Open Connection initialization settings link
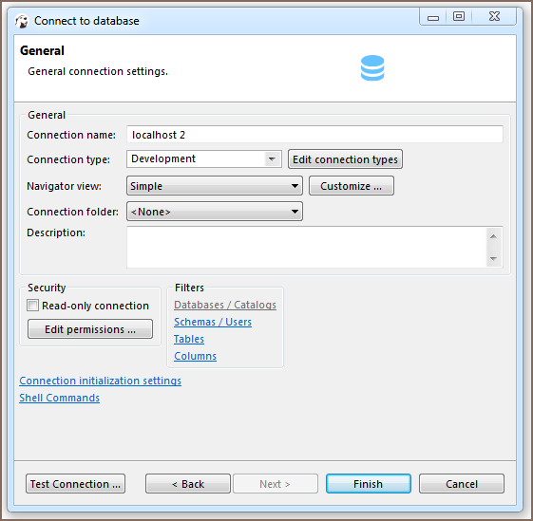This screenshot has width=533, height=521. 101,381
